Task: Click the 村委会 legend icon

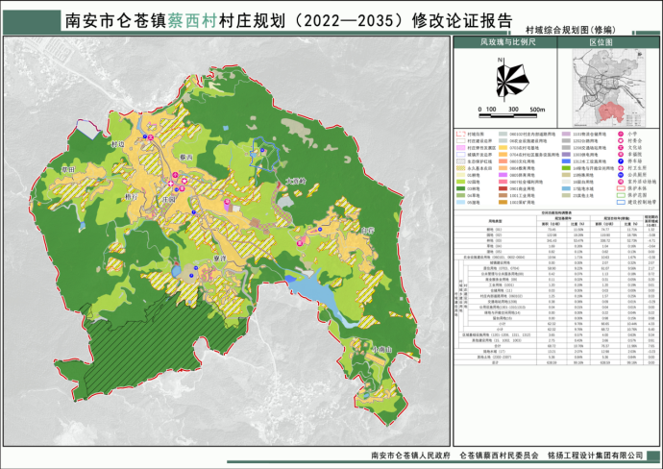Action: click(621, 139)
